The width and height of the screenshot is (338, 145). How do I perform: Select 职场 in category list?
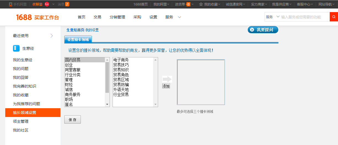[85, 99]
